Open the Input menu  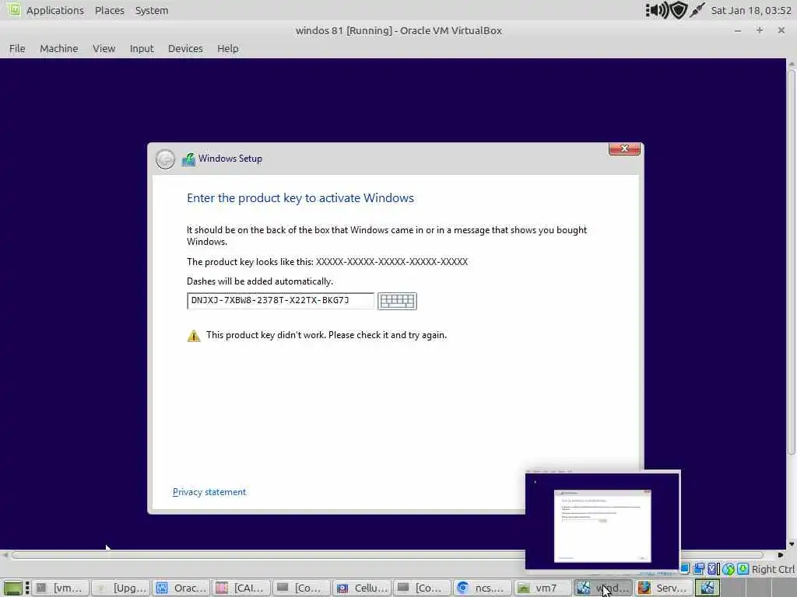point(142,49)
